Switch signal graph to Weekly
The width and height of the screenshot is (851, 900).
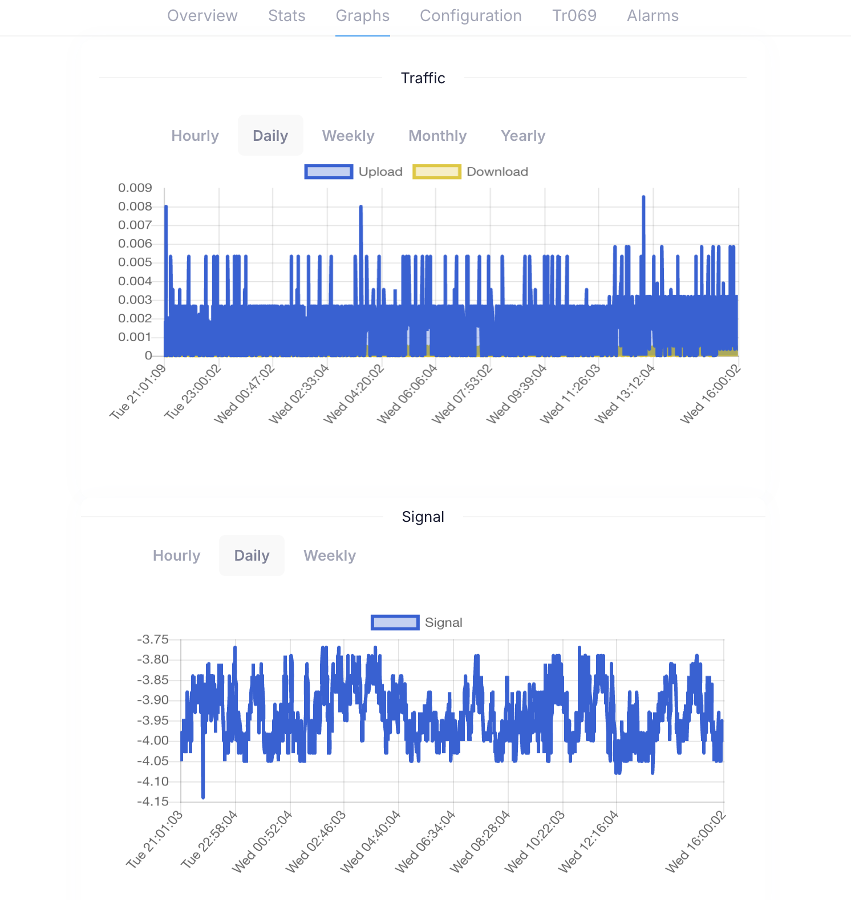pyautogui.click(x=330, y=556)
